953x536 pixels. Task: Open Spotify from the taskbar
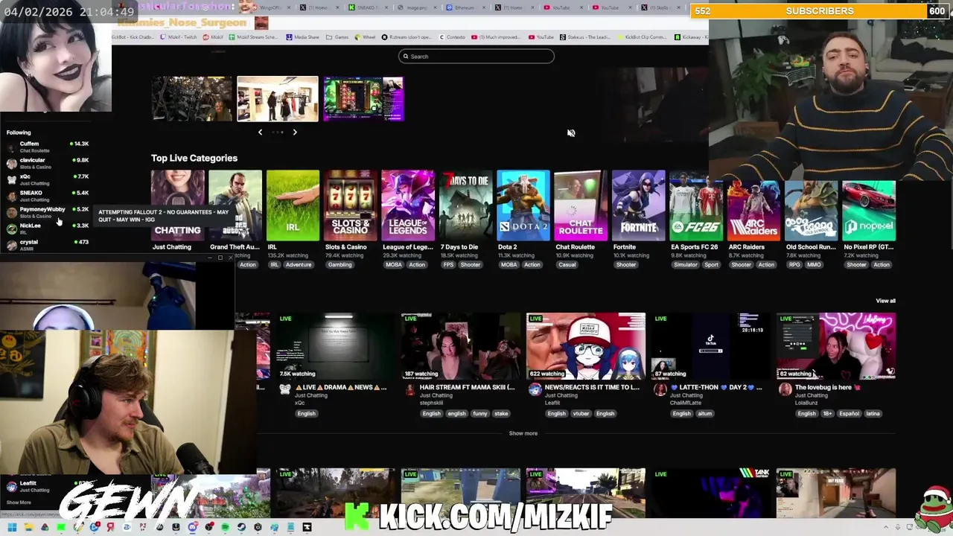(225, 527)
